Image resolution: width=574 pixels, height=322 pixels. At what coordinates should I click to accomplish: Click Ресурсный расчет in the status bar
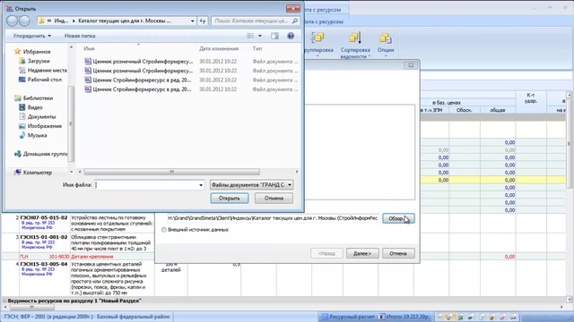tap(348, 317)
